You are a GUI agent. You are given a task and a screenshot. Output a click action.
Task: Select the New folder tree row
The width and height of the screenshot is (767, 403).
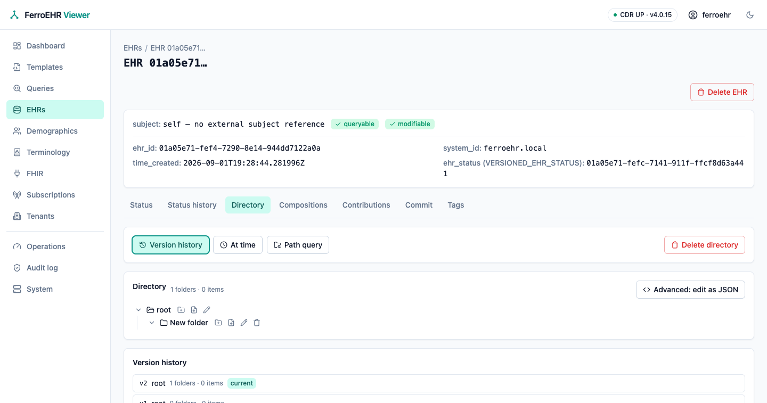(184, 323)
